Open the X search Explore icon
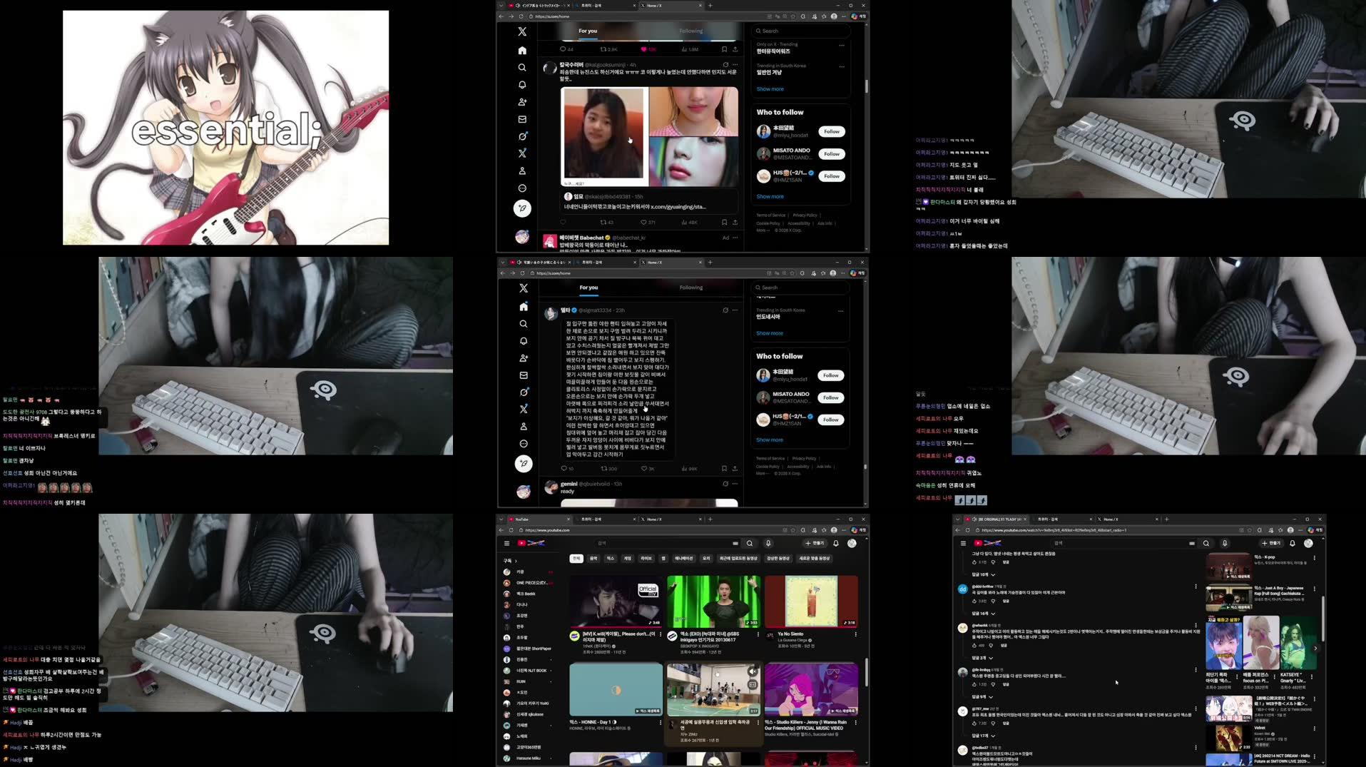 521,67
